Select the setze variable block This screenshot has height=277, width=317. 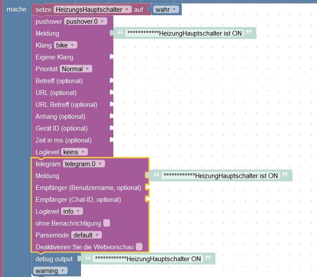coord(43,10)
